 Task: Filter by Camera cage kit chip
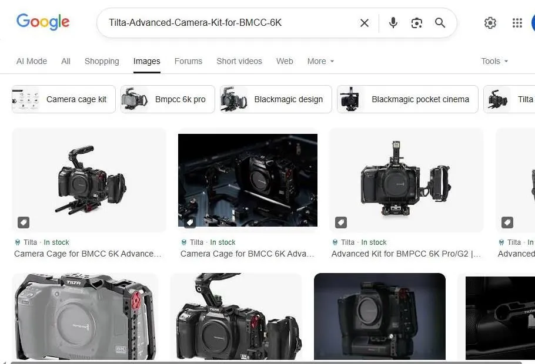tap(64, 99)
